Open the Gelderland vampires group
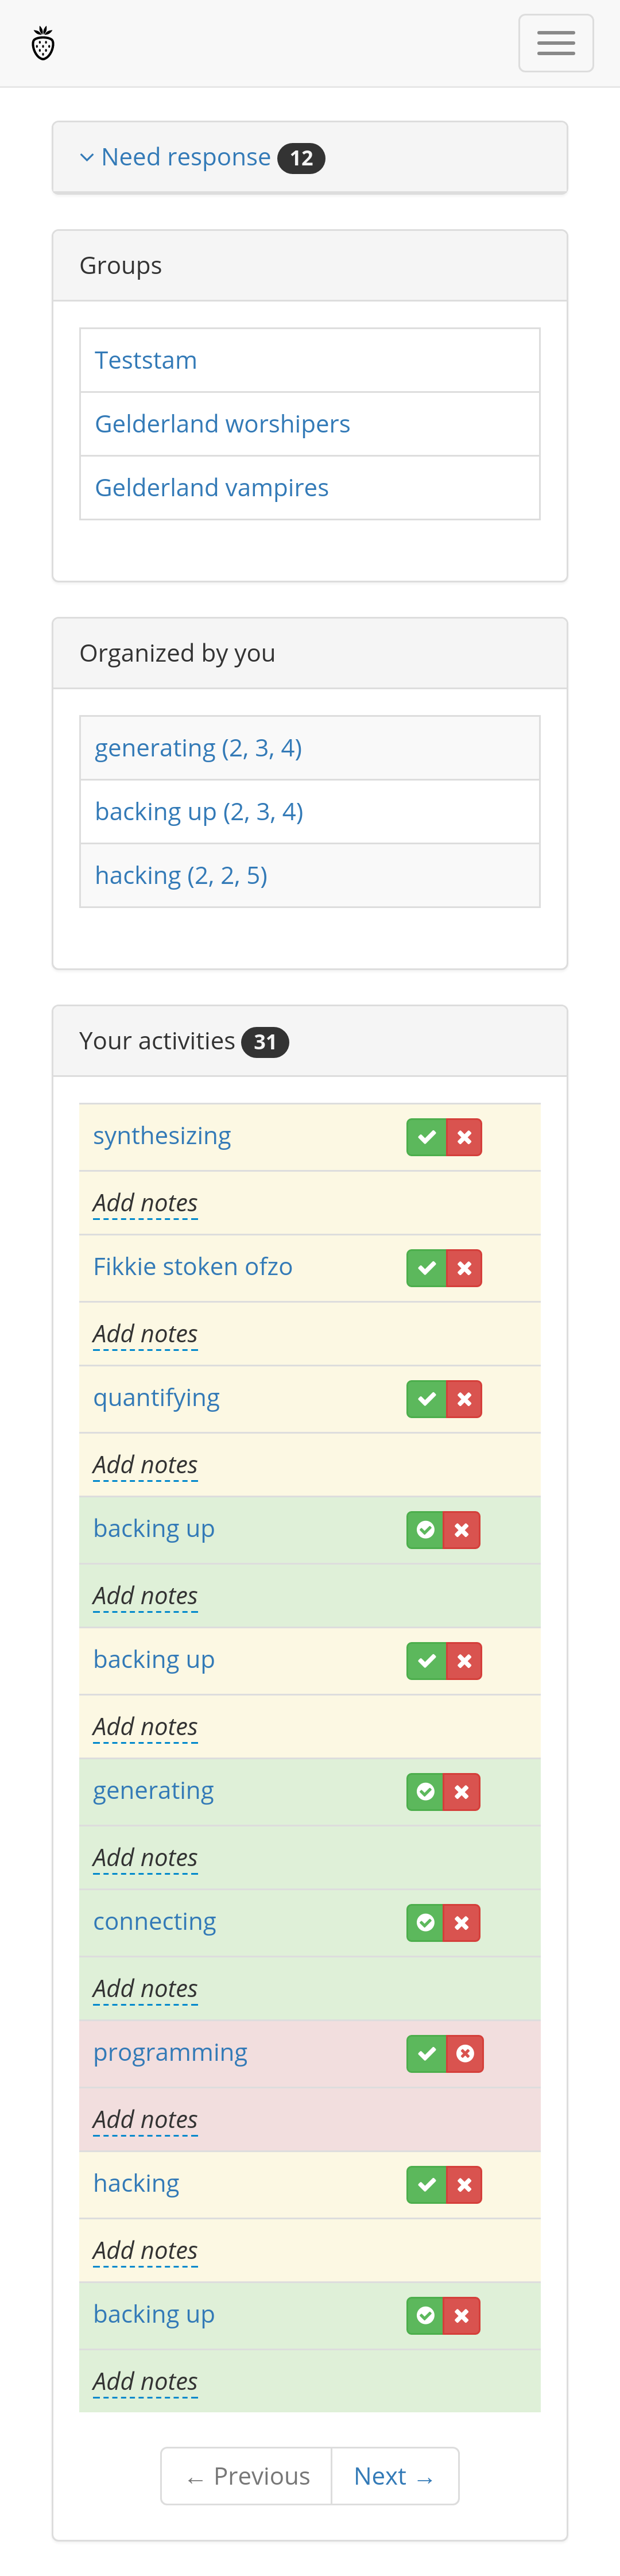 coord(212,488)
